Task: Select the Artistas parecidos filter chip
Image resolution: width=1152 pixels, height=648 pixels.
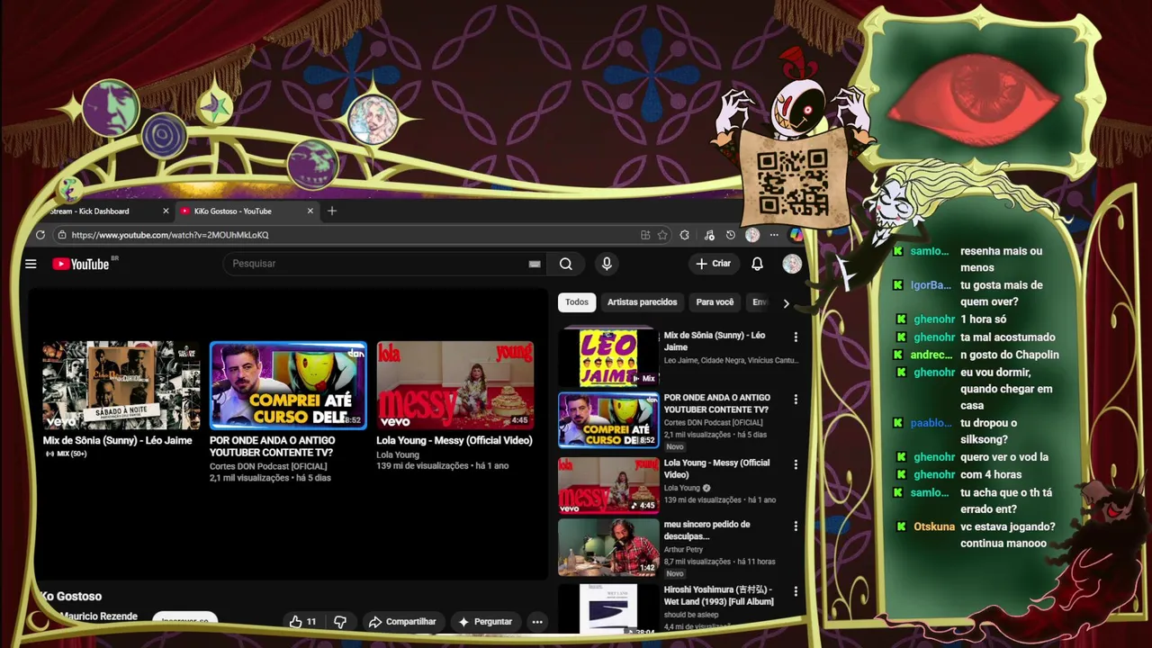Action: pyautogui.click(x=642, y=302)
